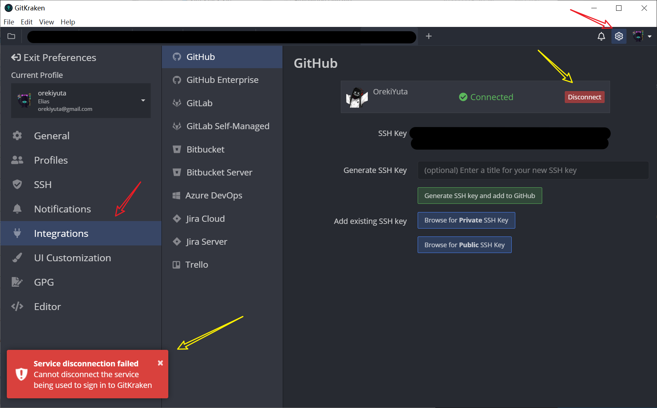Select the Jira Cloud integration
Screen dimensions: 657x408
point(205,219)
